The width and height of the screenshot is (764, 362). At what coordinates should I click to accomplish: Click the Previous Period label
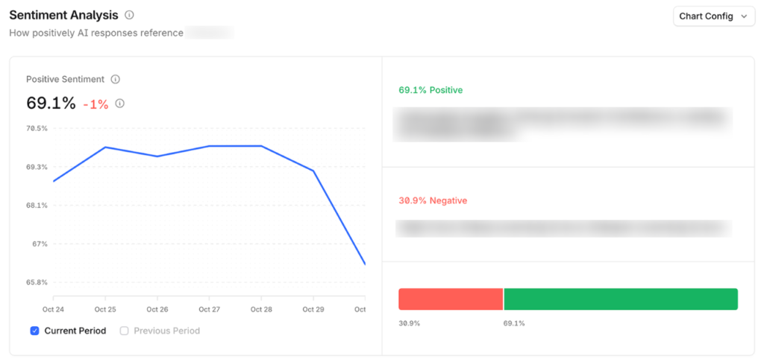click(166, 331)
